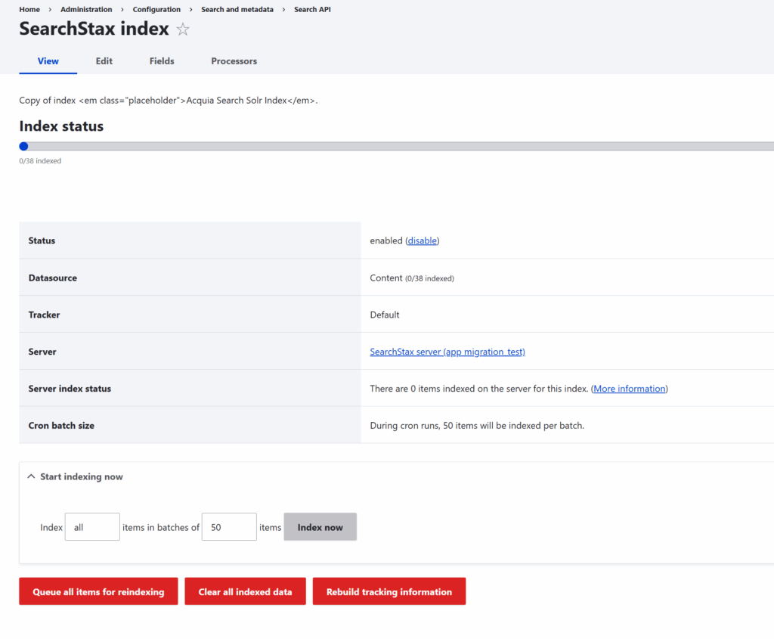The height and width of the screenshot is (639, 774).
Task: Navigate to Configuration breadcrumb
Action: coord(156,9)
